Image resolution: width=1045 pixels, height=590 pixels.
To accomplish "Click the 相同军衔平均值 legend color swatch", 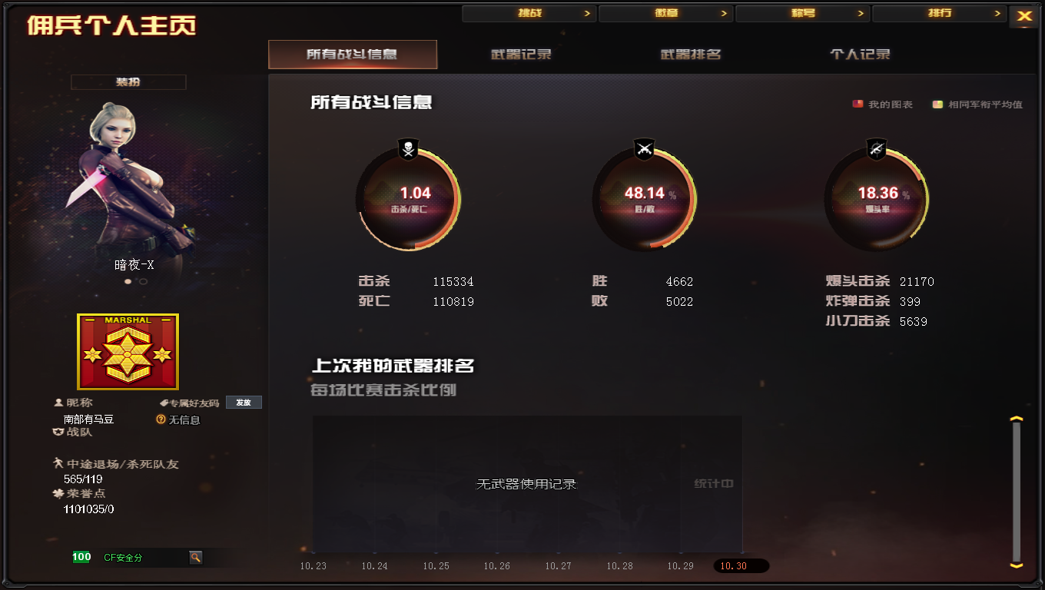I will [937, 104].
